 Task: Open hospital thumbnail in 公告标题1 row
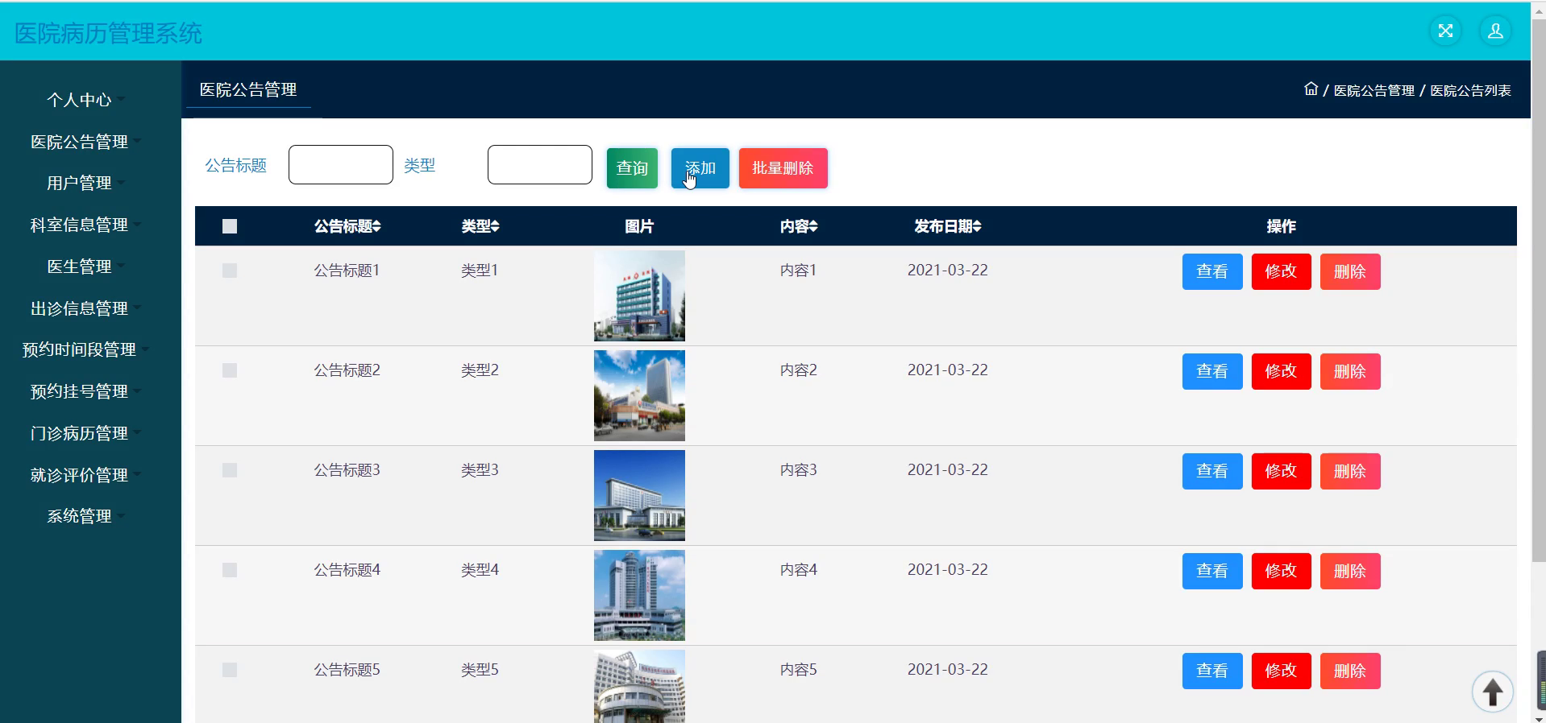[639, 295]
